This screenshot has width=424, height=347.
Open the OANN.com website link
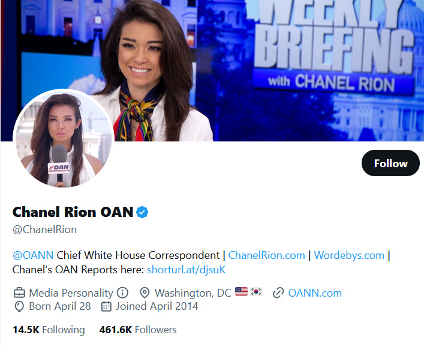(x=315, y=293)
